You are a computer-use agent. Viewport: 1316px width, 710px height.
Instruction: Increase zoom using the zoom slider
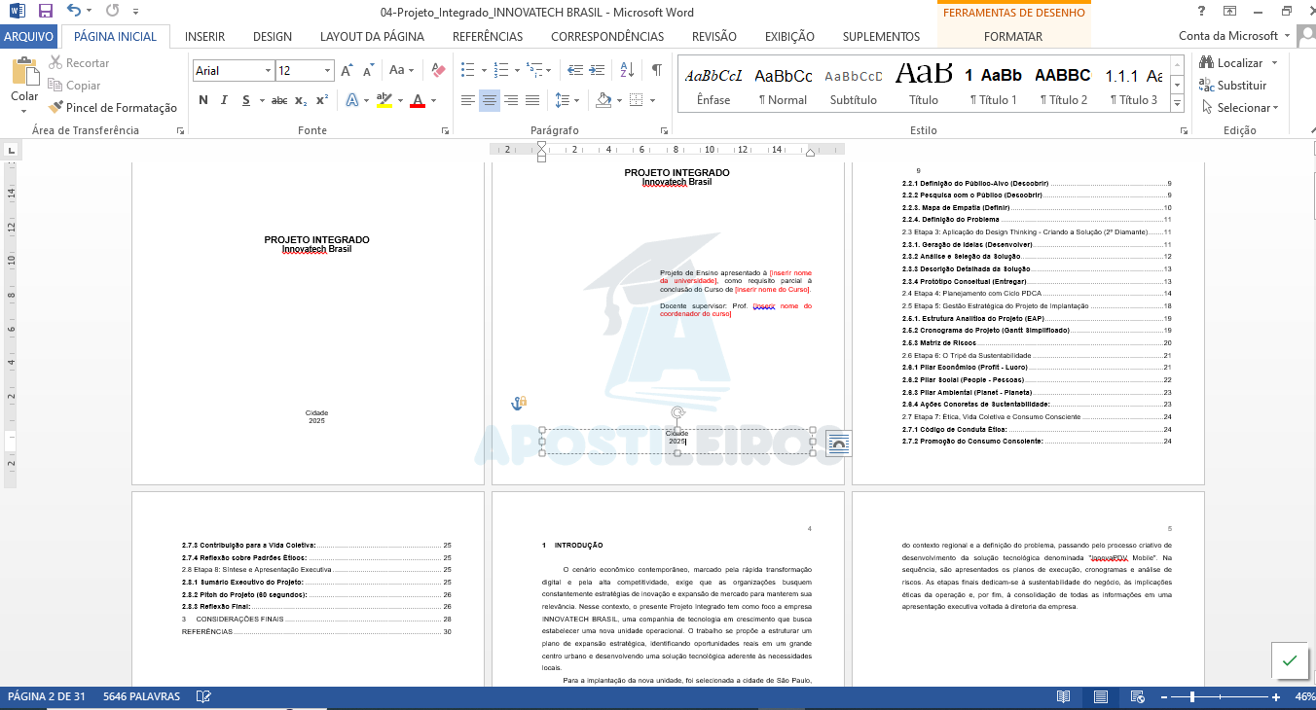(1273, 696)
